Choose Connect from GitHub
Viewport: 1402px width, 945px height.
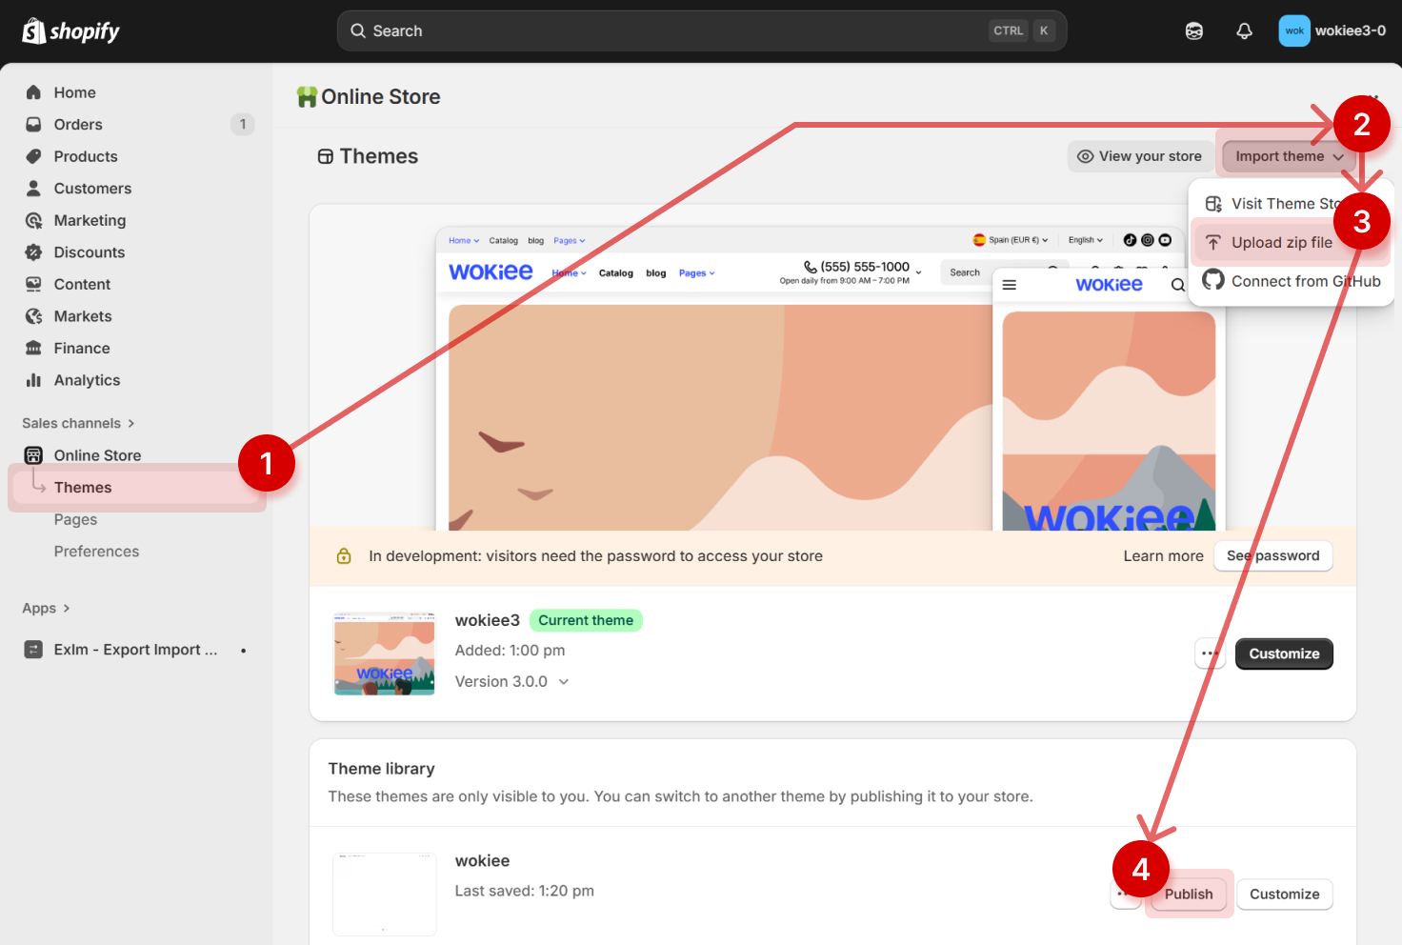pyautogui.click(x=1305, y=281)
